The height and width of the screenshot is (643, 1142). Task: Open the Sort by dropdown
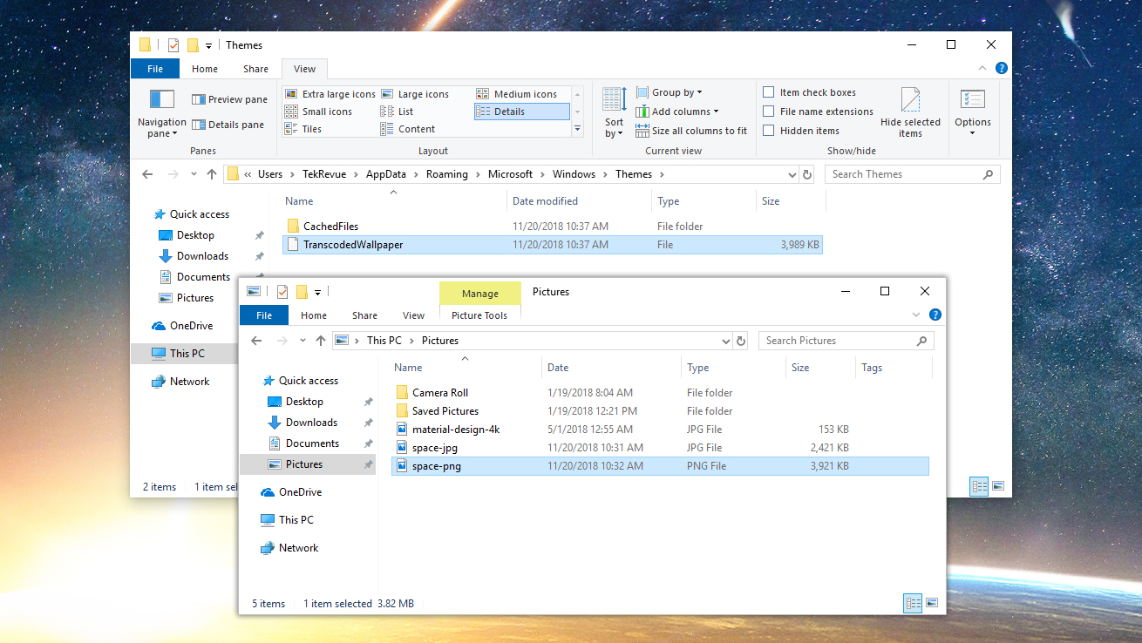pyautogui.click(x=615, y=112)
